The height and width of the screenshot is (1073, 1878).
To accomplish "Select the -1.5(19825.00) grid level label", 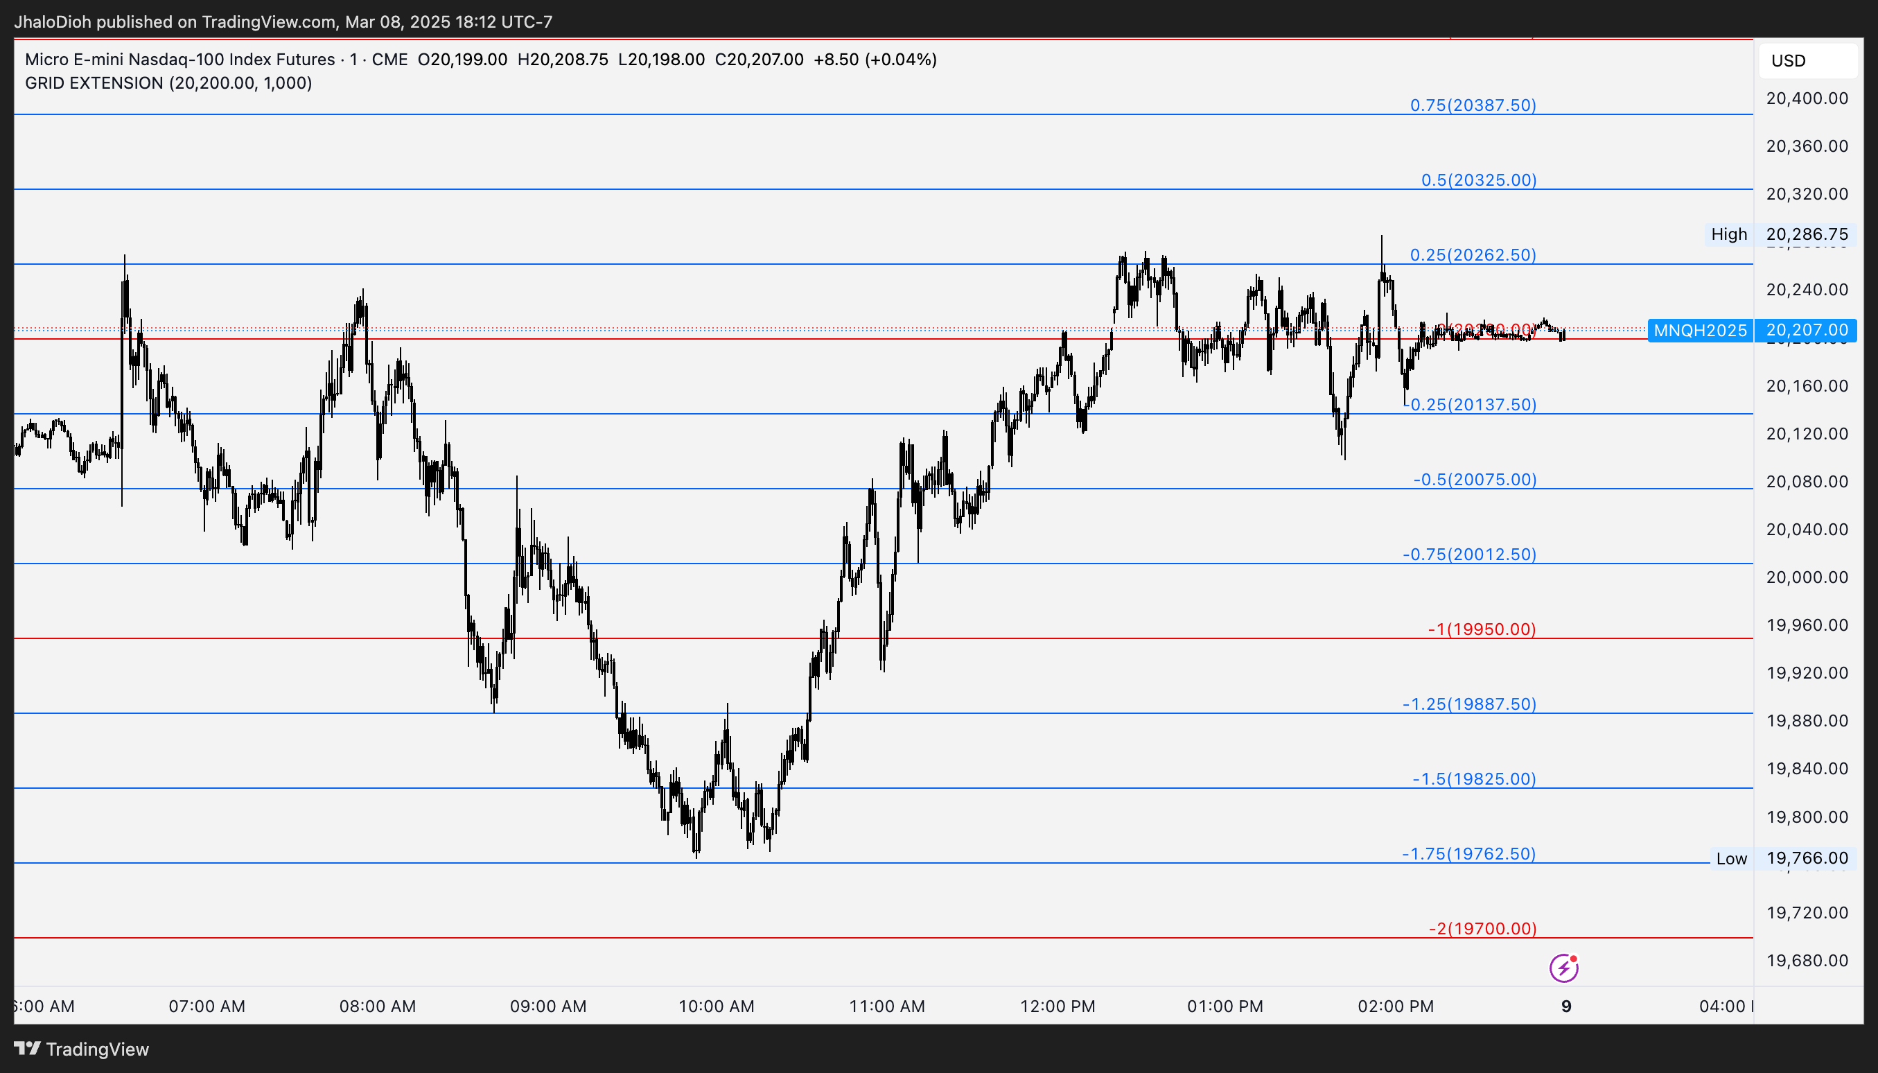I will click(x=1474, y=779).
